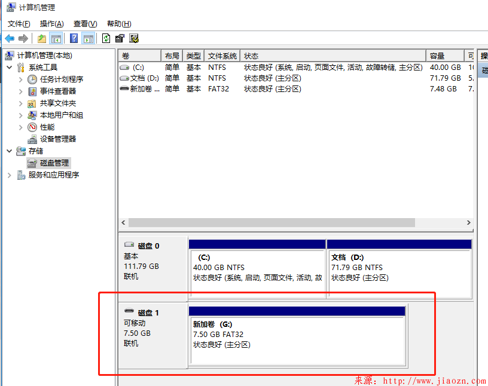The image size is (488, 386).
Task: Click the Refresh toolbar icon
Action: 106,39
